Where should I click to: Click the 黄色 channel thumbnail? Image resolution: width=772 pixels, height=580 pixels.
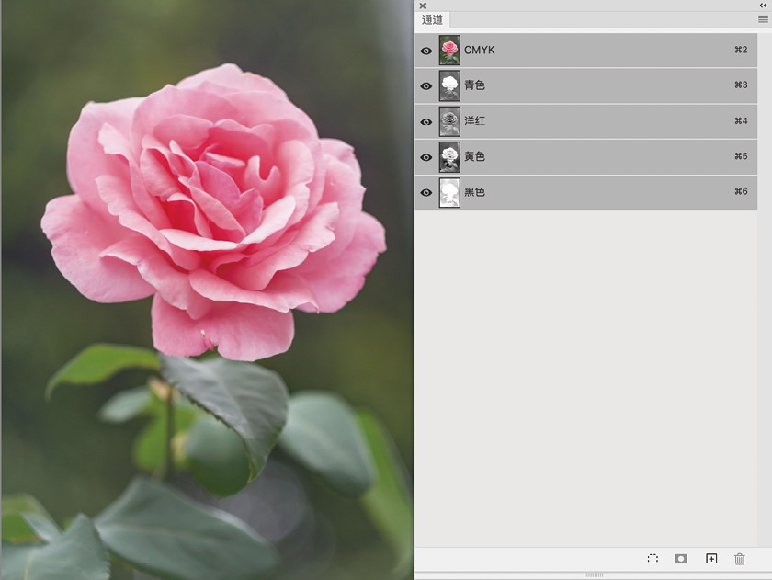click(449, 156)
